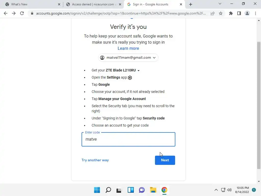Open a new tab with plus button
The height and width of the screenshot is (196, 261).
tap(191, 4)
